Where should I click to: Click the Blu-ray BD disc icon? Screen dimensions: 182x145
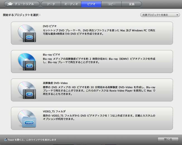pyautogui.click(x=27, y=62)
